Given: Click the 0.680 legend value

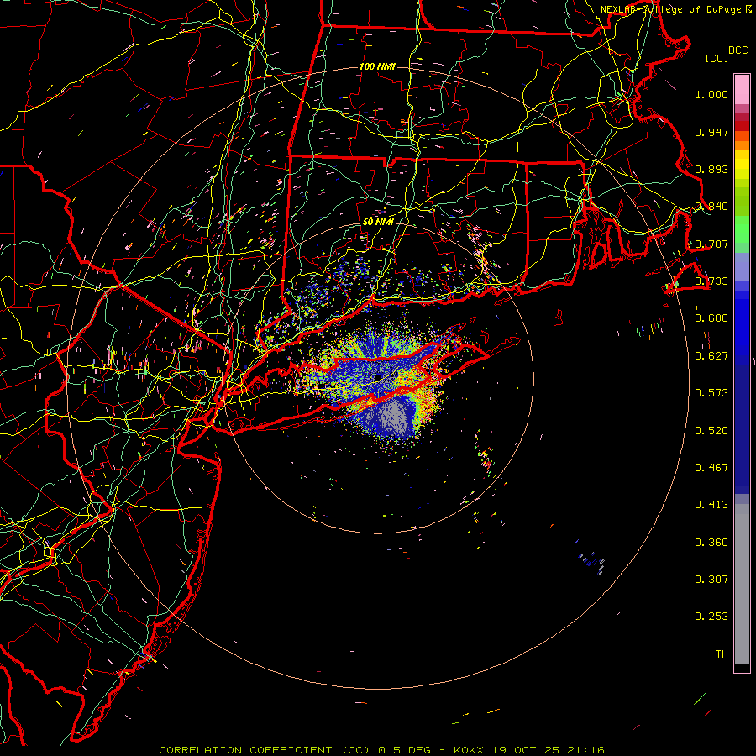Looking at the screenshot, I should 711,318.
